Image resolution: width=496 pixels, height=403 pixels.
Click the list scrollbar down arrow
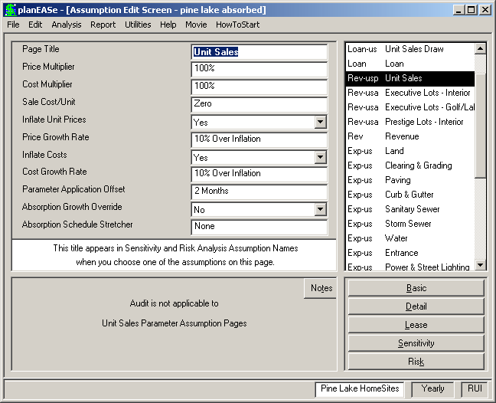coord(480,265)
